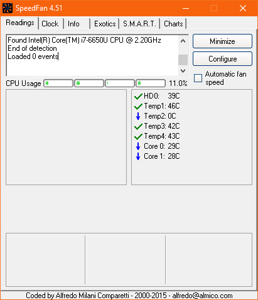Image resolution: width=258 pixels, height=300 pixels.
Task: Click the first CPU Usage bar
Action: click(x=58, y=83)
